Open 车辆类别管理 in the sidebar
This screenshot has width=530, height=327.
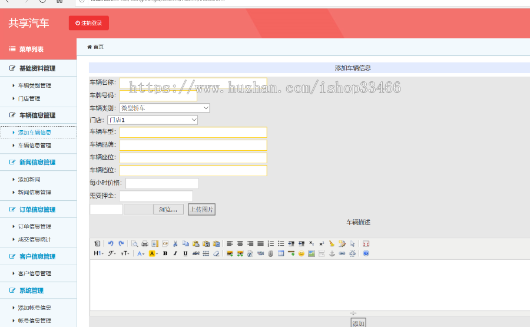[x=35, y=85]
